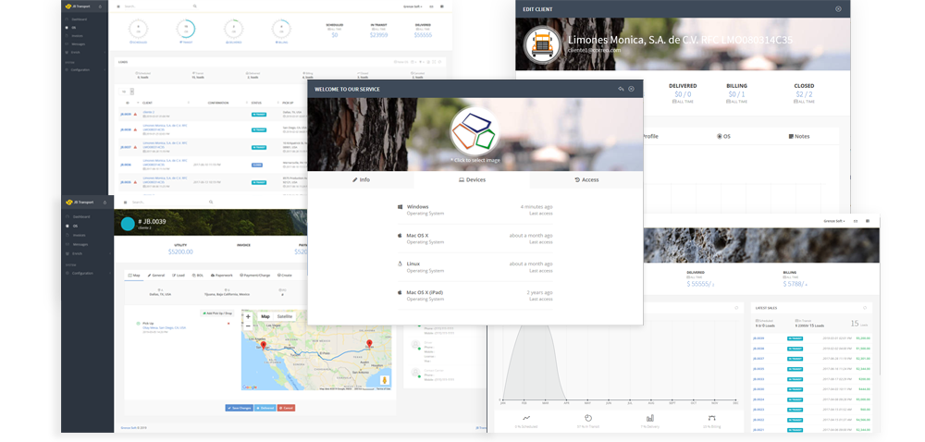Image resolution: width=925 pixels, height=442 pixels.
Task: Click the Windows icon in devices list
Action: click(400, 207)
